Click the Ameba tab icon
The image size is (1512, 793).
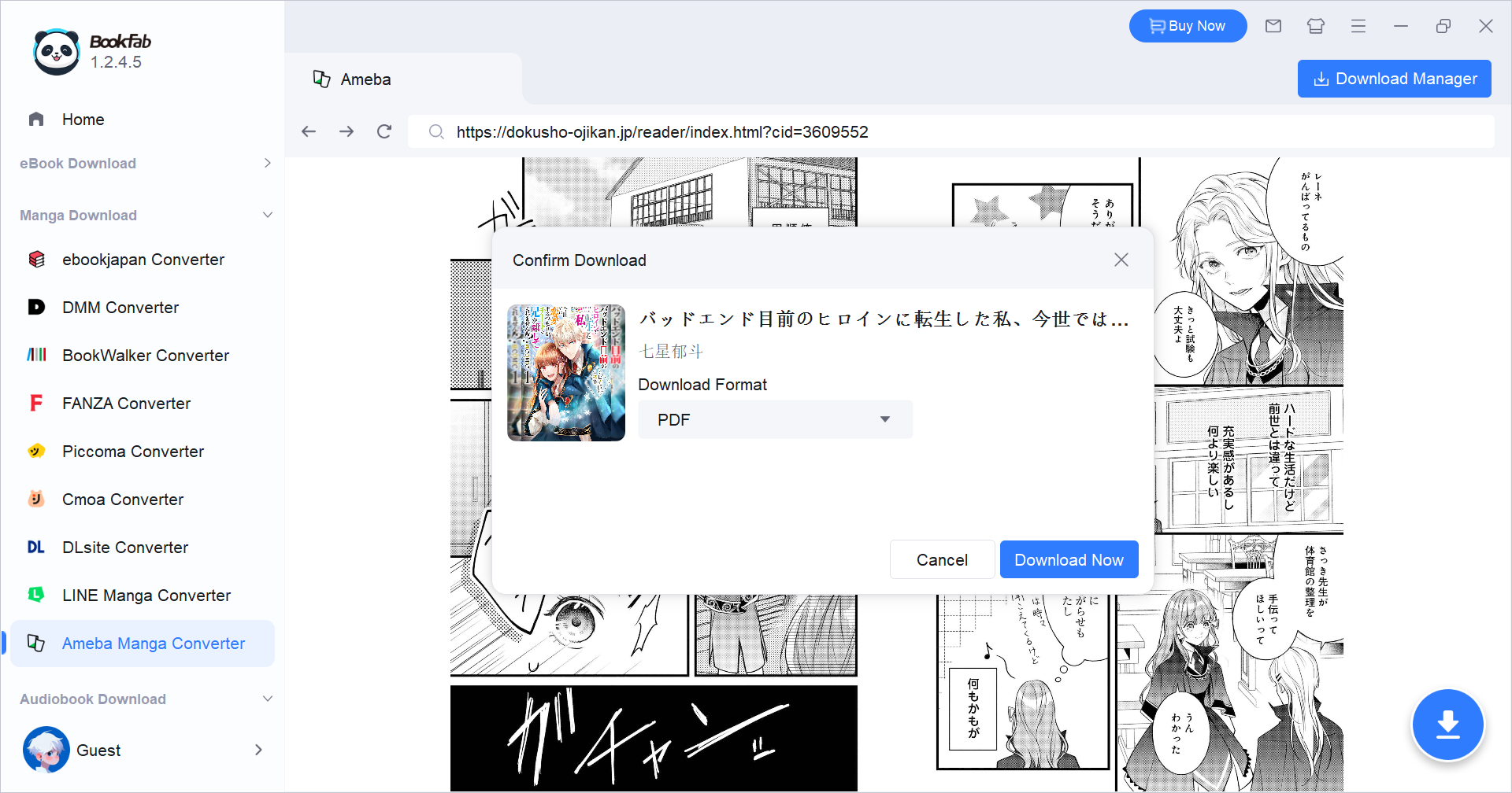321,79
